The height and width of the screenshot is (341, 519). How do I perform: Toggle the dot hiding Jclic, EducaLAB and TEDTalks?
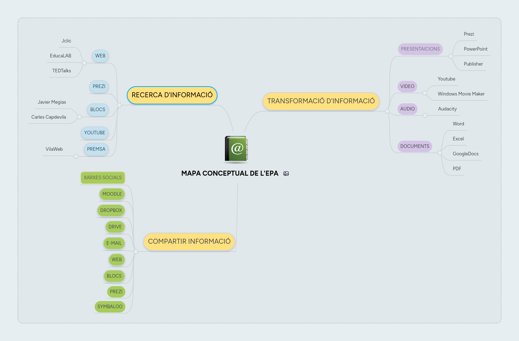(84, 62)
